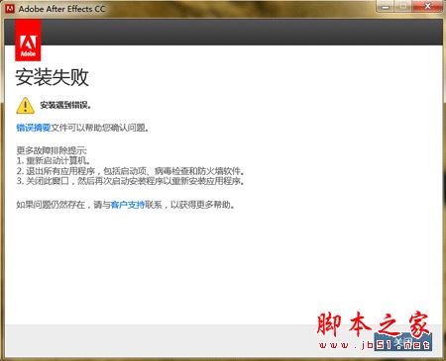Minimize the installer window

coord(385,6)
